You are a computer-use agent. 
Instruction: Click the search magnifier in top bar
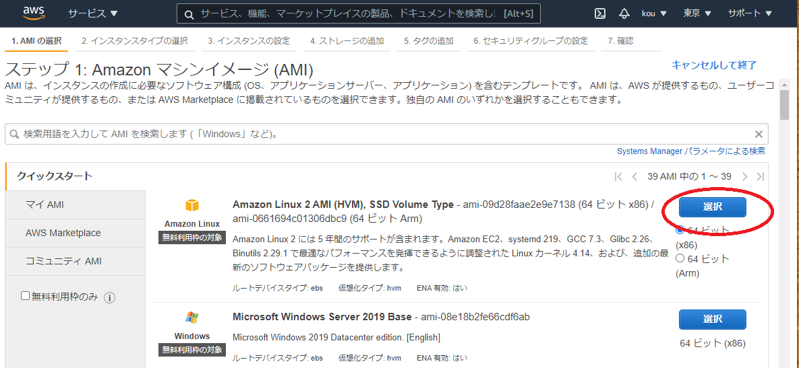tap(189, 14)
